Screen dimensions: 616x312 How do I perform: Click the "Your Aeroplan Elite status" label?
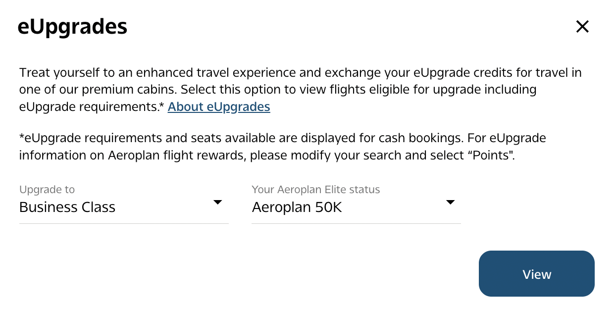point(316,189)
